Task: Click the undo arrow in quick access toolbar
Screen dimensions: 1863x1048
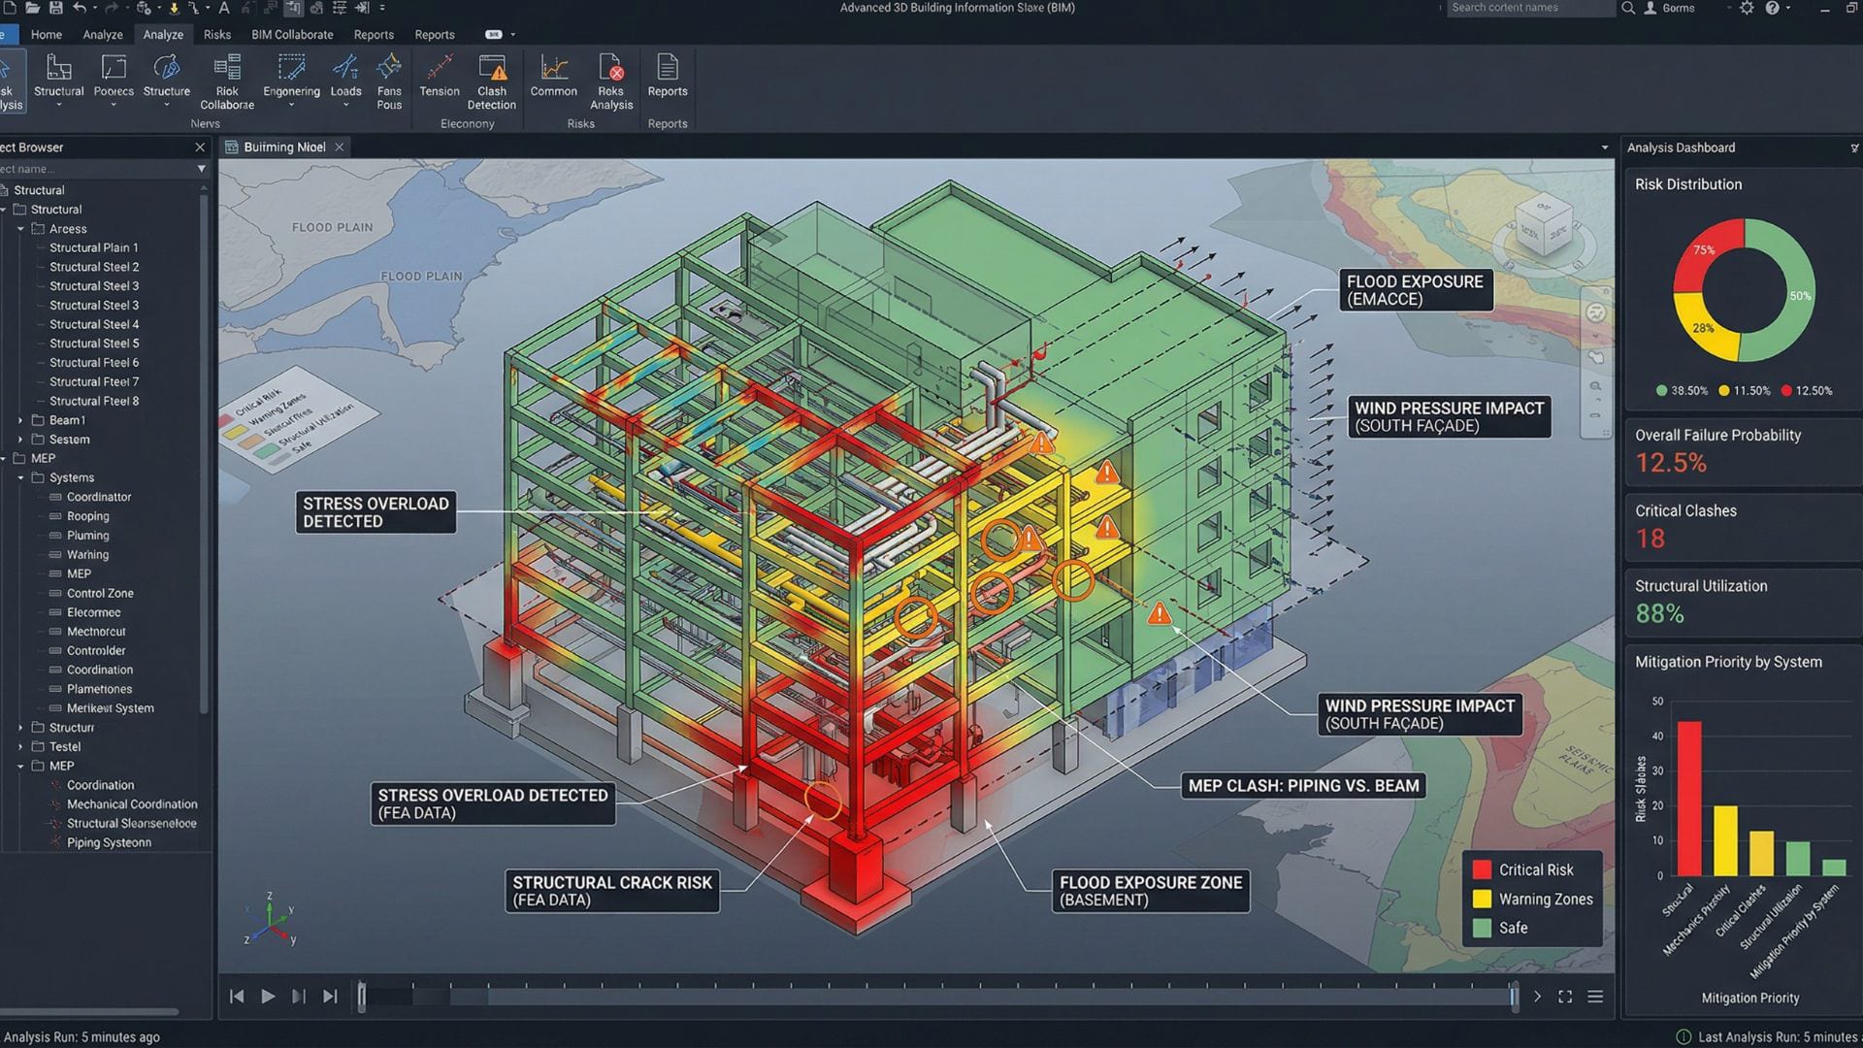Action: (80, 8)
